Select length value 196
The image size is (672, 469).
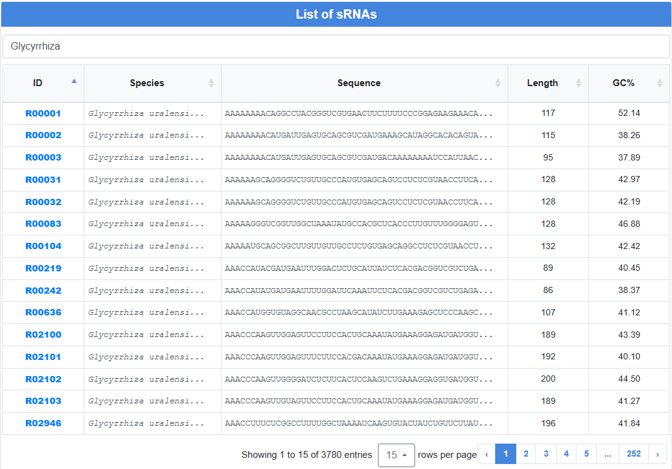pyautogui.click(x=548, y=423)
